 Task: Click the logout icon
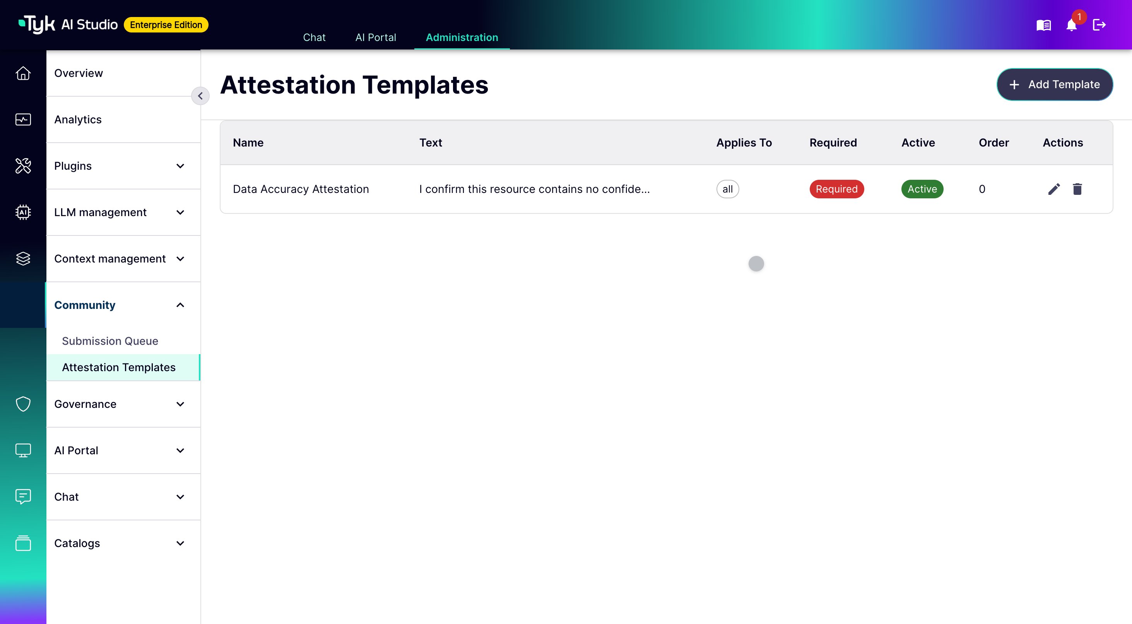coord(1099,25)
